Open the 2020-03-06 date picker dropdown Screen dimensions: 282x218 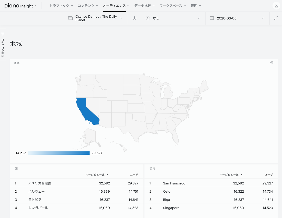pos(237,18)
